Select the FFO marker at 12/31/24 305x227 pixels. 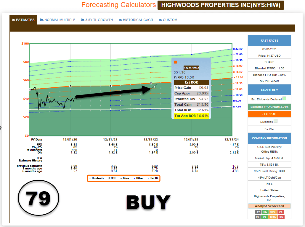pos(232,78)
